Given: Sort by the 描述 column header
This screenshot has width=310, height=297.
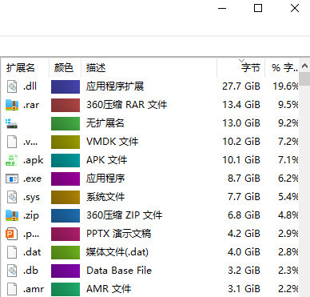Looking at the screenshot, I should tap(149, 68).
